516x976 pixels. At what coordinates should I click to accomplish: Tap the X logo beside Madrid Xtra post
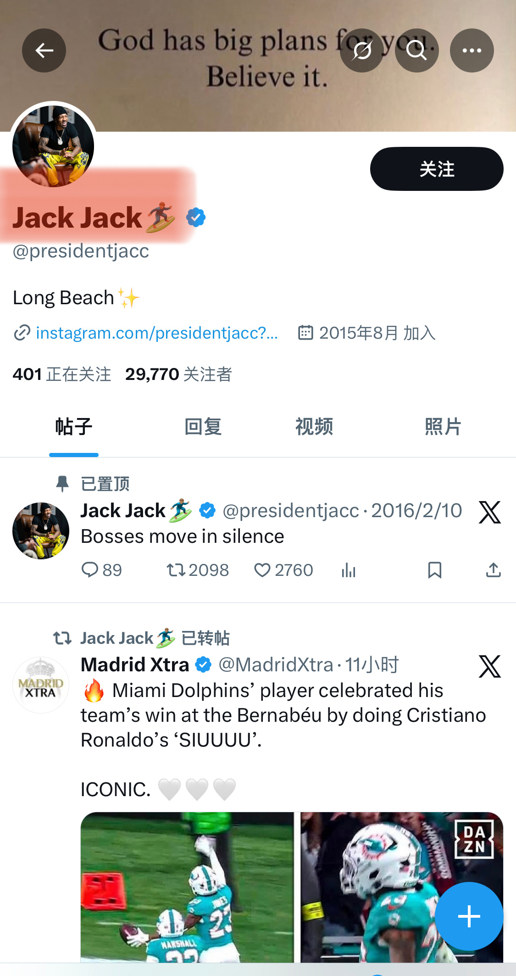[490, 666]
